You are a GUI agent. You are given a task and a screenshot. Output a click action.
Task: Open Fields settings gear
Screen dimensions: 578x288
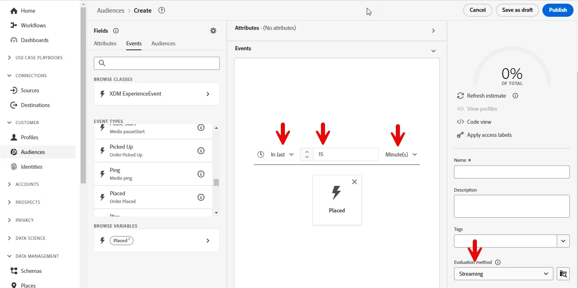coord(213,31)
